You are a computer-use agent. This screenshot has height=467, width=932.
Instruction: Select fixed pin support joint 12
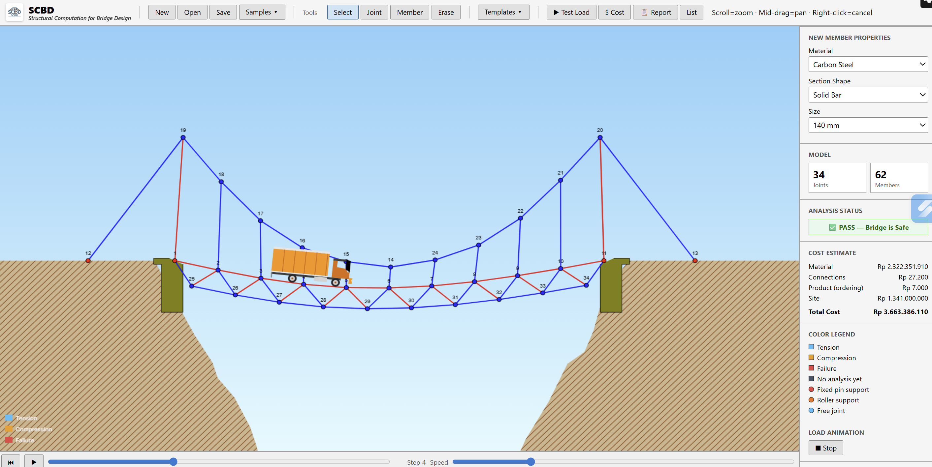[x=88, y=261]
